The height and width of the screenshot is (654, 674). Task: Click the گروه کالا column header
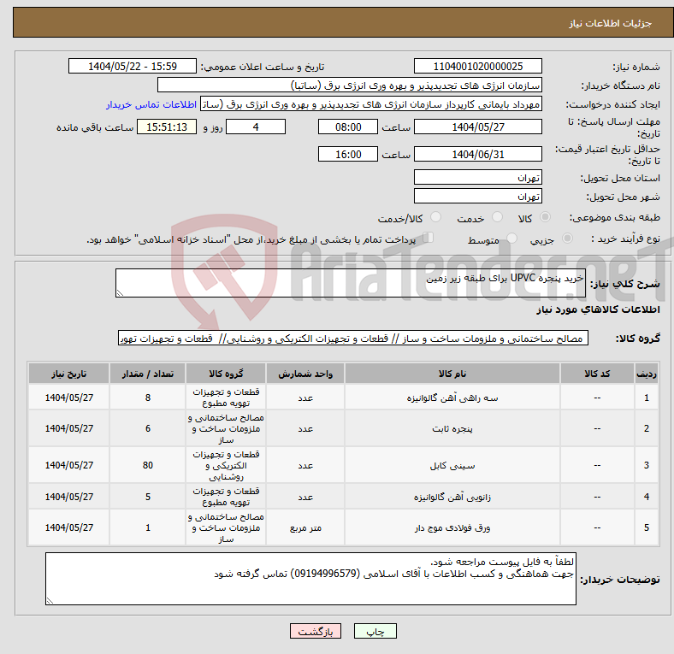[x=226, y=374]
